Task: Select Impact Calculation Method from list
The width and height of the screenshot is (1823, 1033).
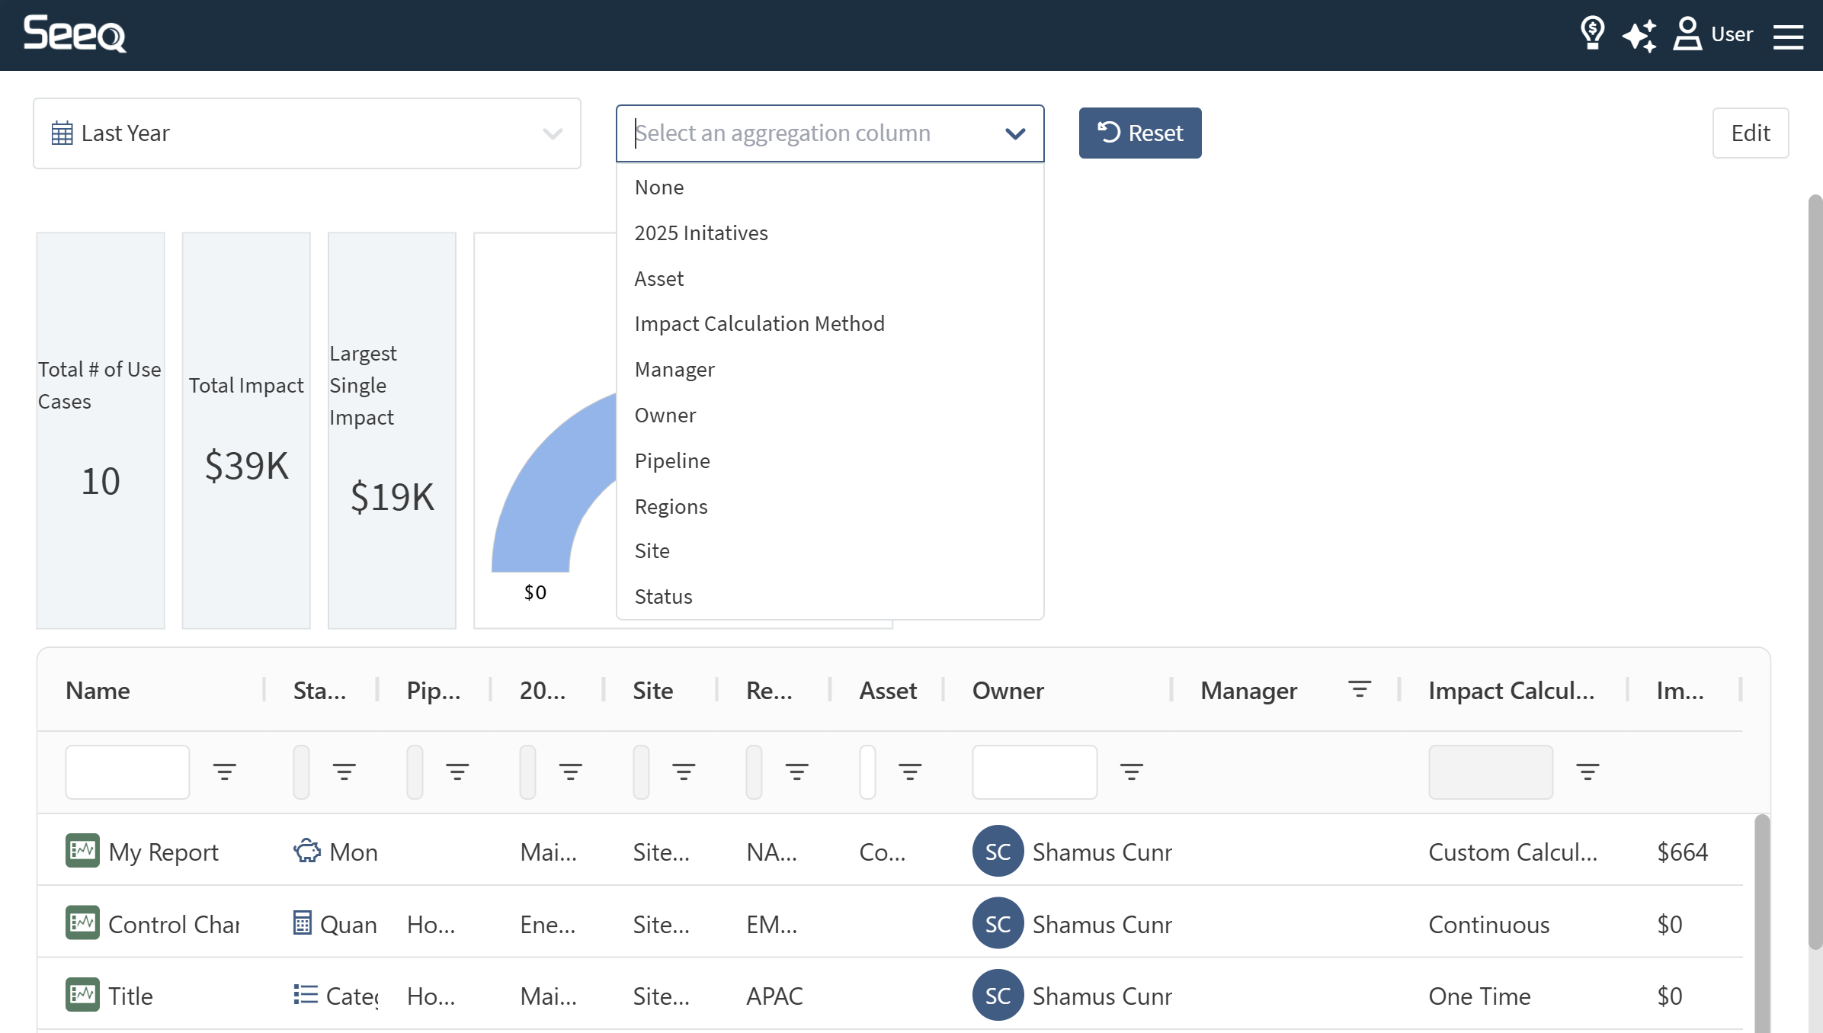Action: [759, 324]
